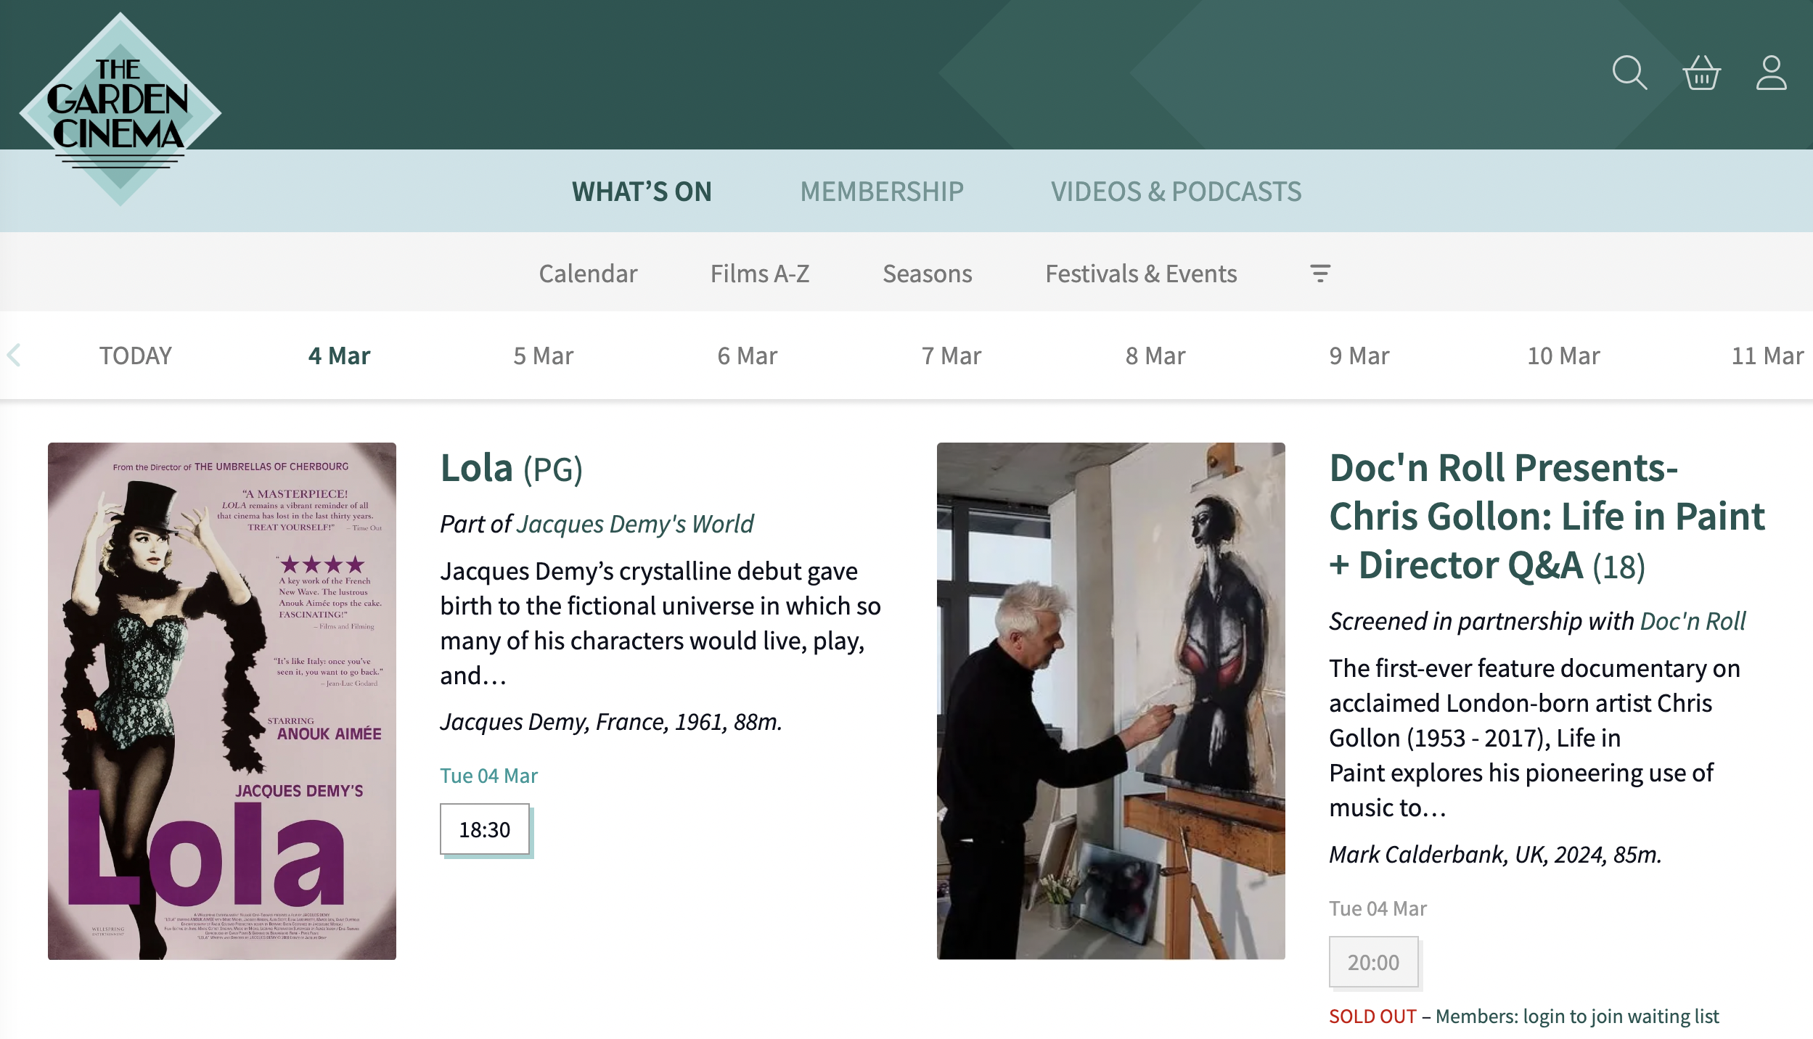Go to Videos & Podcasts
This screenshot has width=1813, height=1039.
1176,192
